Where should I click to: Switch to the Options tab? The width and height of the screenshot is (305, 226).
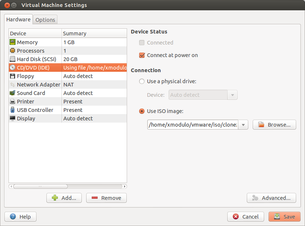tap(45, 20)
